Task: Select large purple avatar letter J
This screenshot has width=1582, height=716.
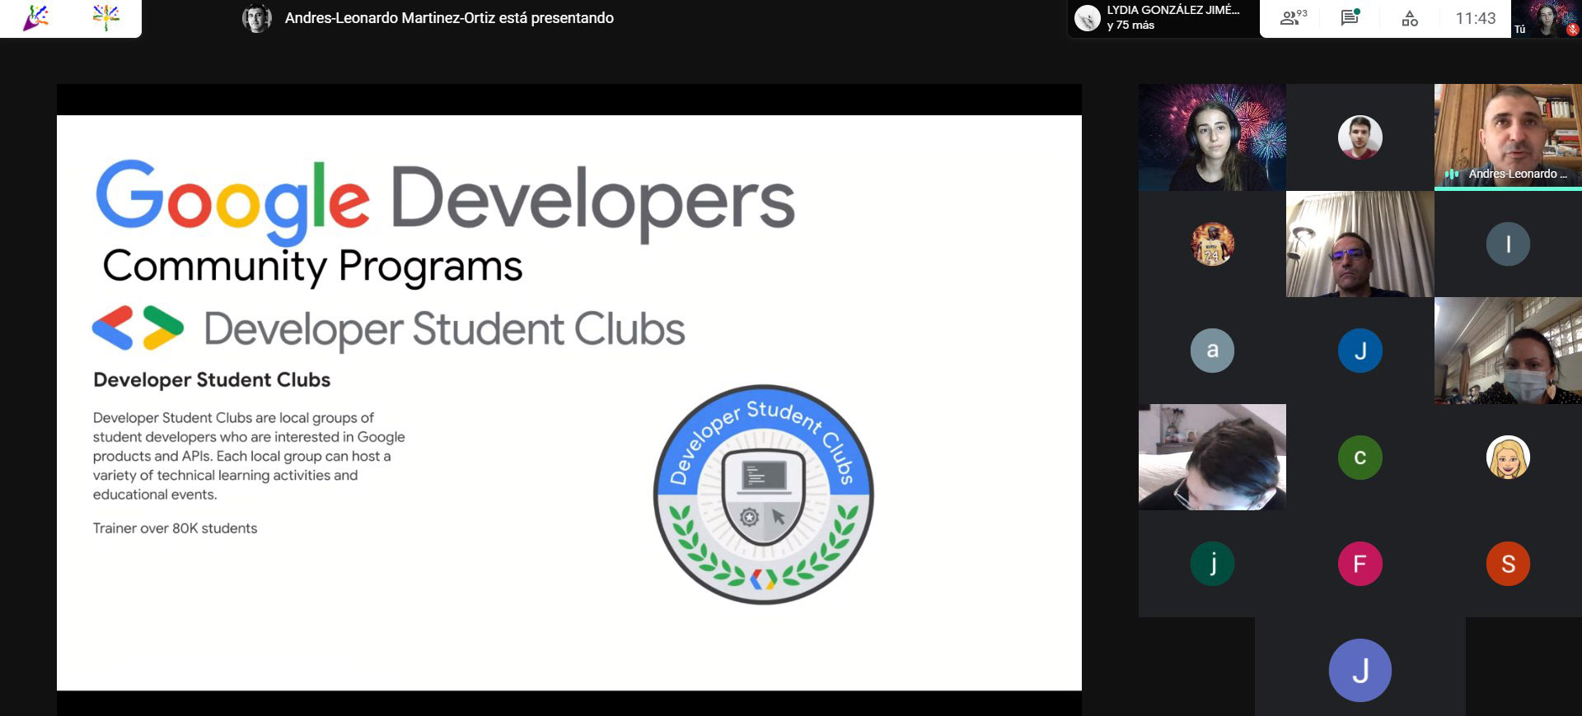Action: click(x=1360, y=670)
